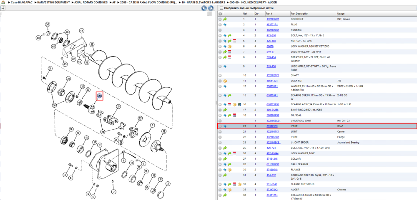Go to next diagram with right arrow
Viewport: 417px width, 200px height.
point(211,8)
